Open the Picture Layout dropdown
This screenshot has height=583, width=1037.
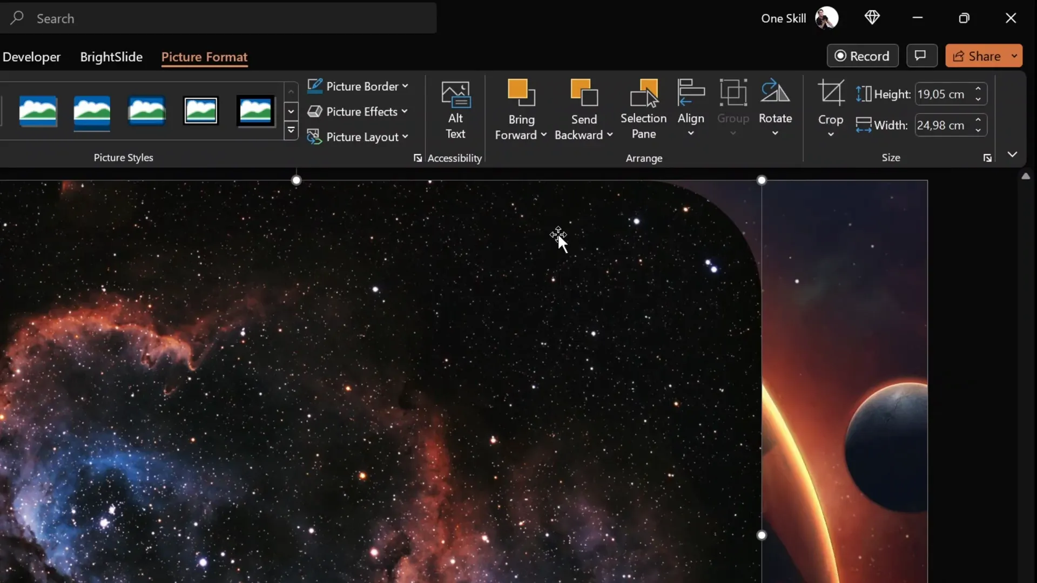click(358, 137)
